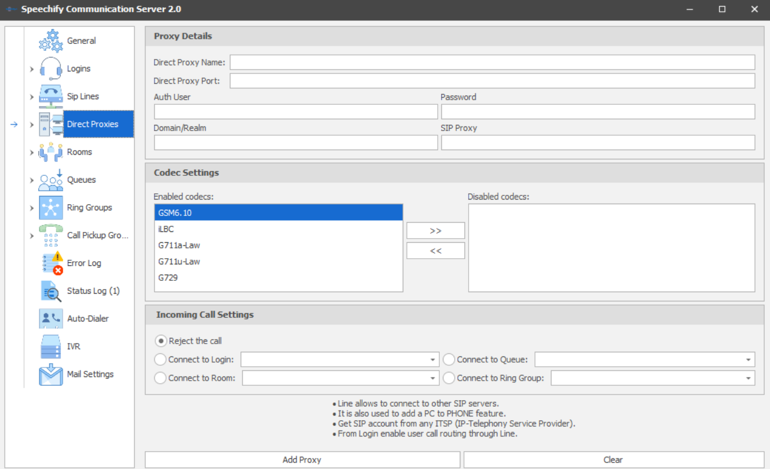Click the Clear button
The image size is (770, 469).
(613, 460)
